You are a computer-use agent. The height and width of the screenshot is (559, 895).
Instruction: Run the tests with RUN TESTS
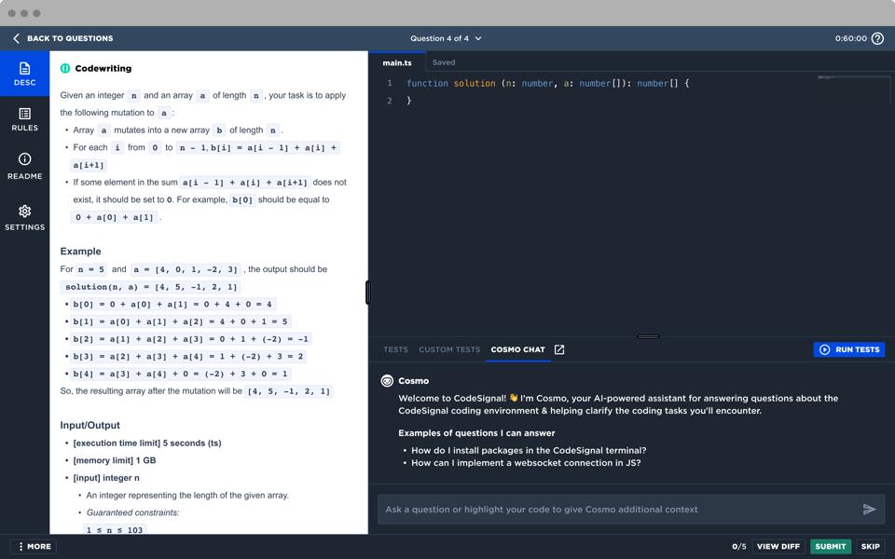(x=848, y=349)
